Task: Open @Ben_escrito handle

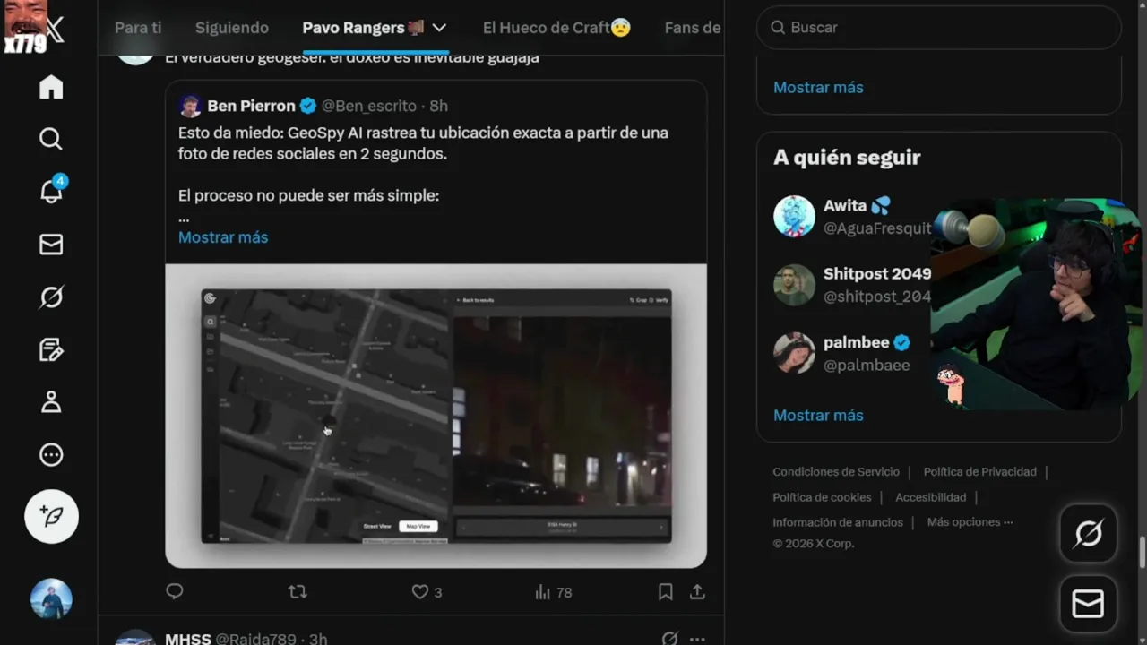Action: (369, 106)
